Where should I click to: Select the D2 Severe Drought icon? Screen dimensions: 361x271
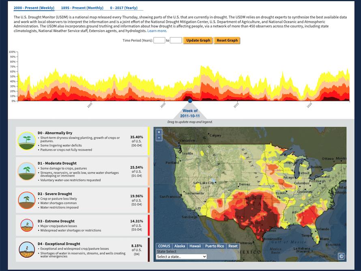coord(26,199)
